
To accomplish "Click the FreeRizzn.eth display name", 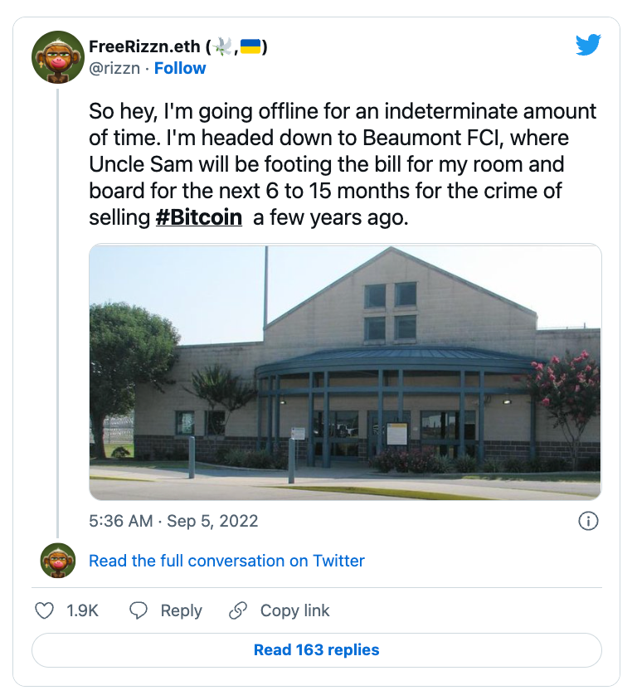I will pos(144,46).
